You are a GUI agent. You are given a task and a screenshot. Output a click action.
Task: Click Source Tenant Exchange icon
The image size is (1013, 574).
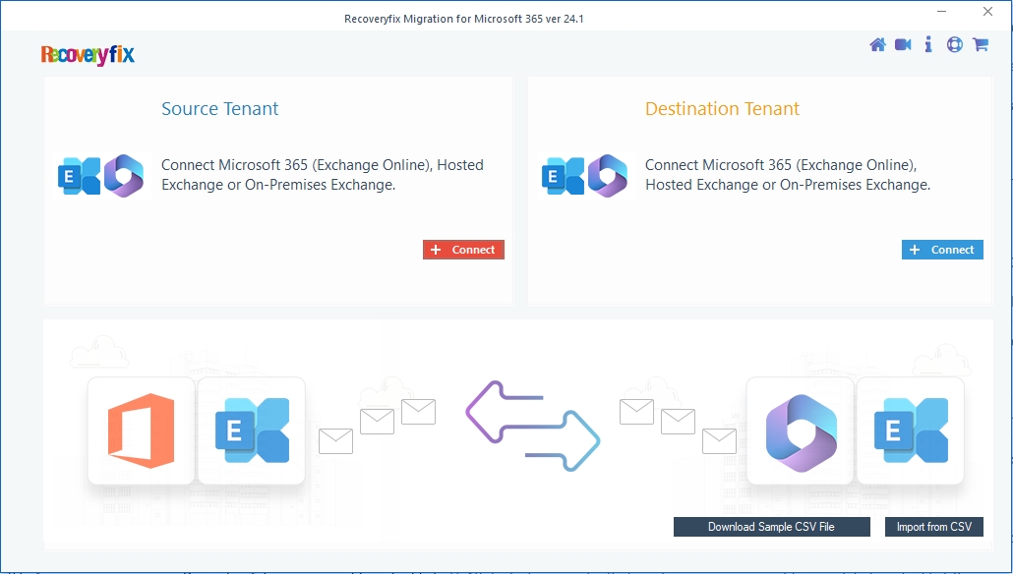(x=80, y=176)
